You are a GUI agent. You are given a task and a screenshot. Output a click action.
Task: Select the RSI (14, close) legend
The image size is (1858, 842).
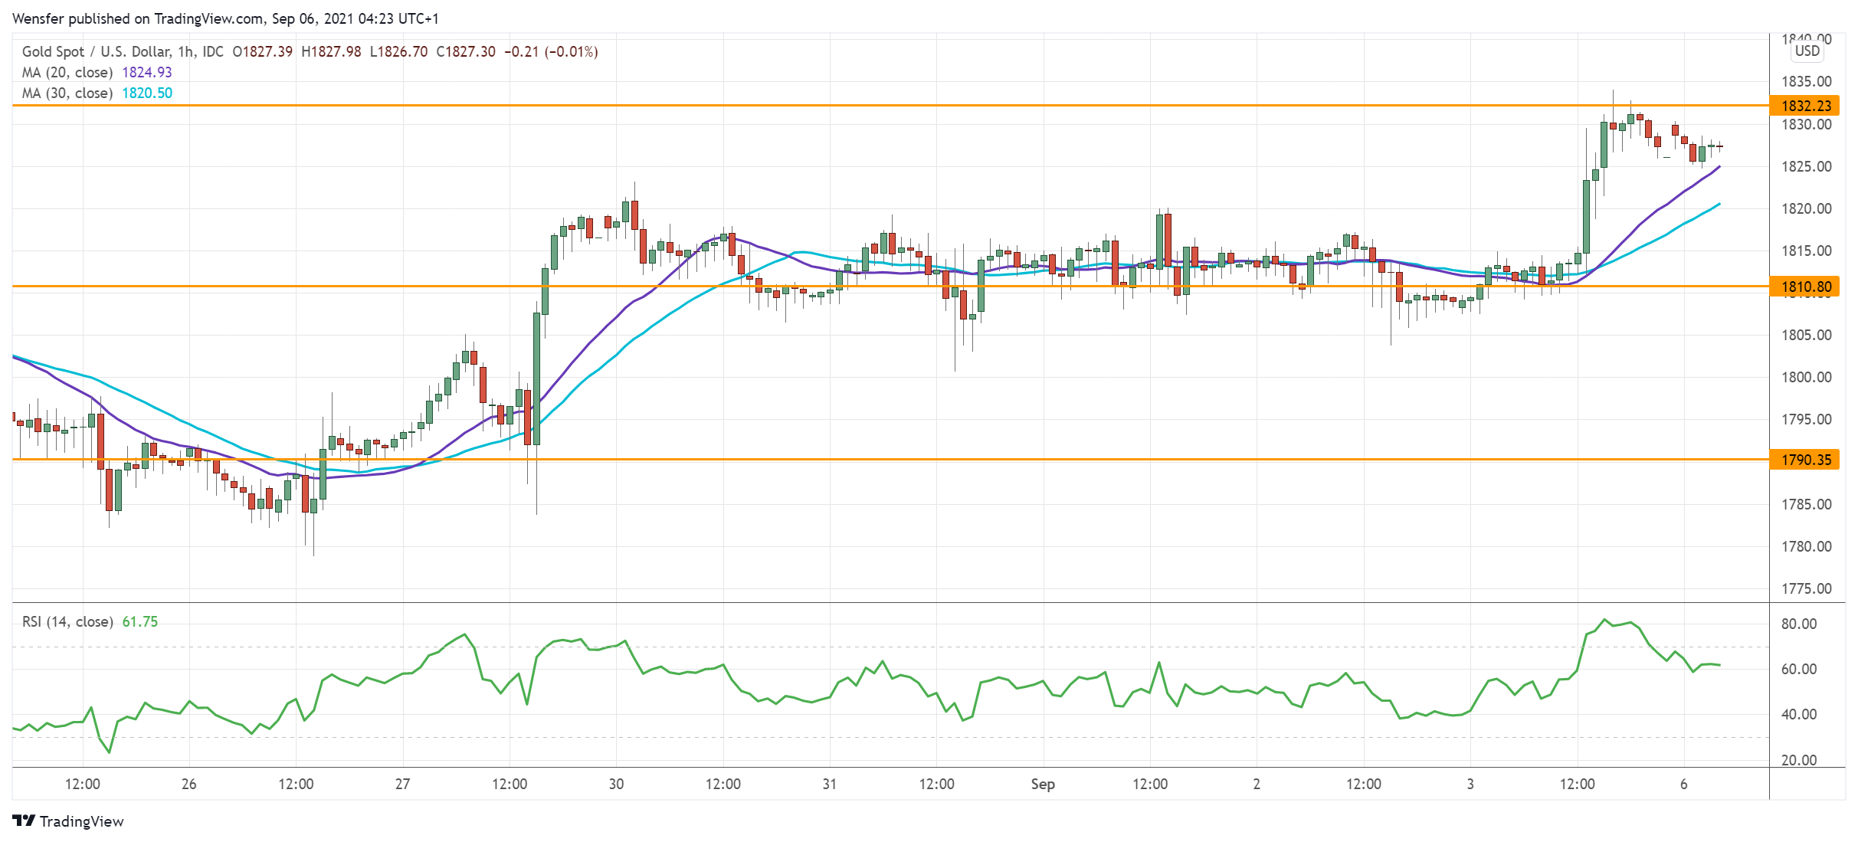click(67, 621)
